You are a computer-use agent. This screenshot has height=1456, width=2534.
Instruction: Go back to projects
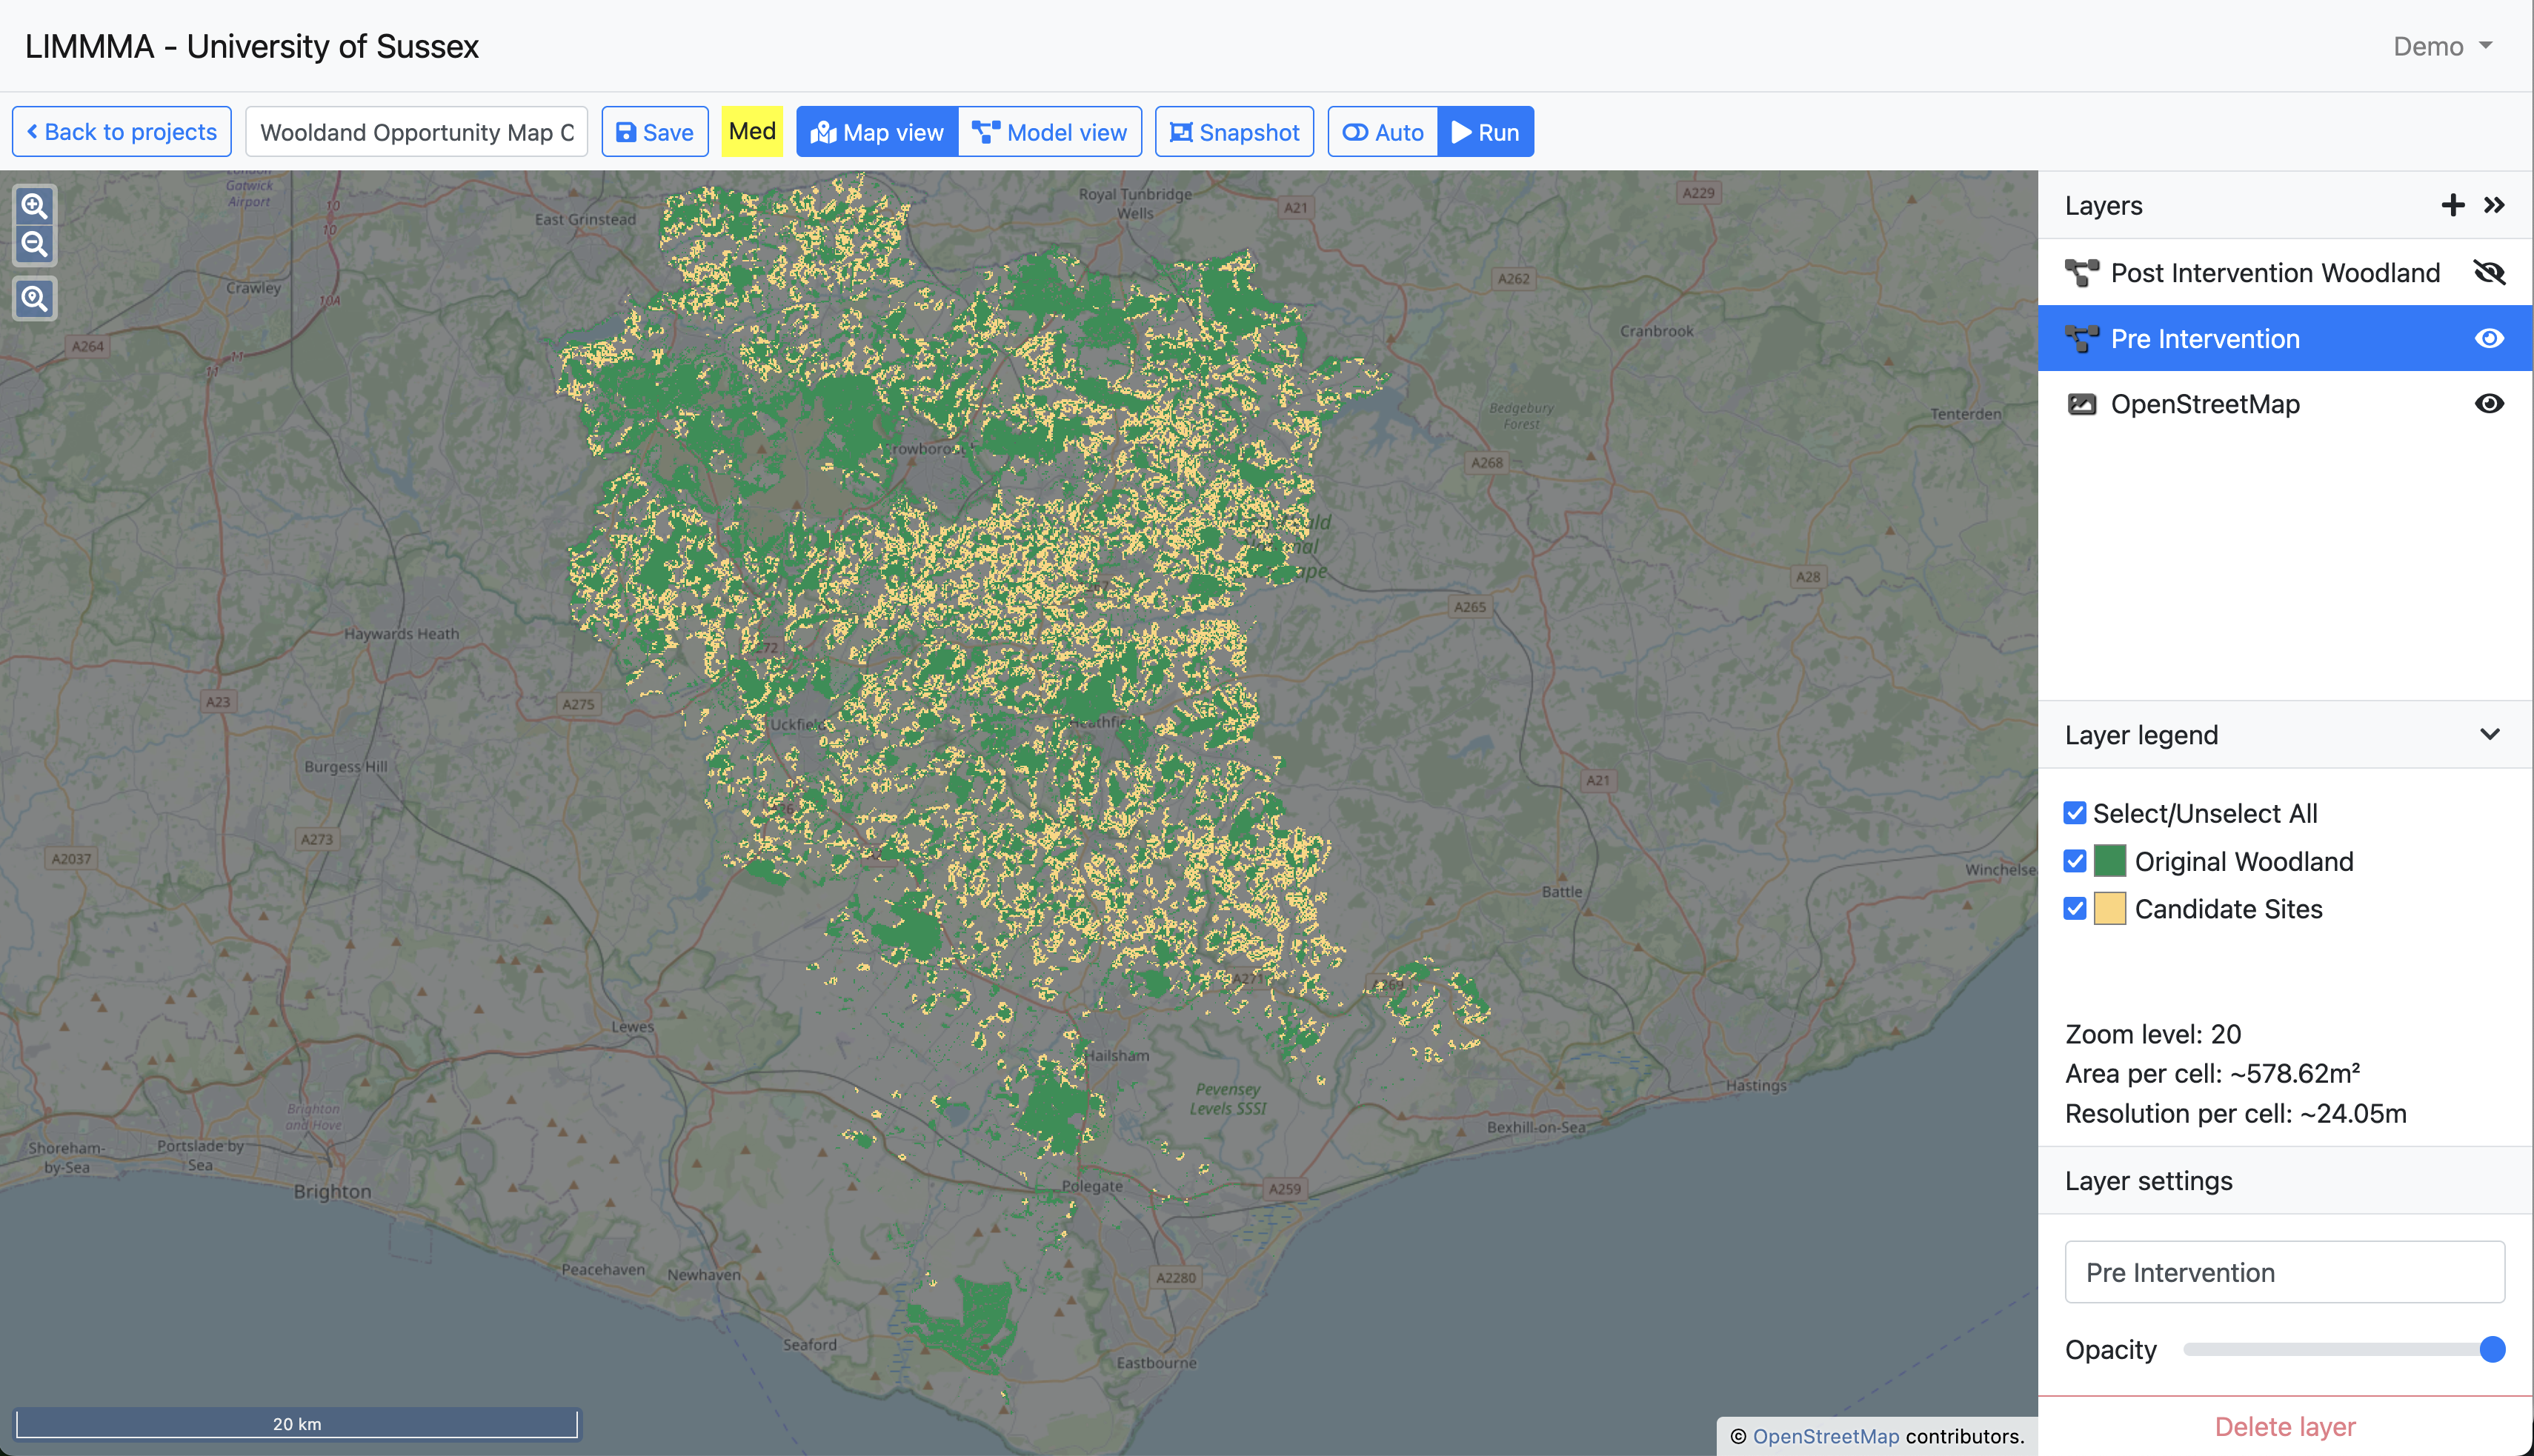(x=121, y=132)
